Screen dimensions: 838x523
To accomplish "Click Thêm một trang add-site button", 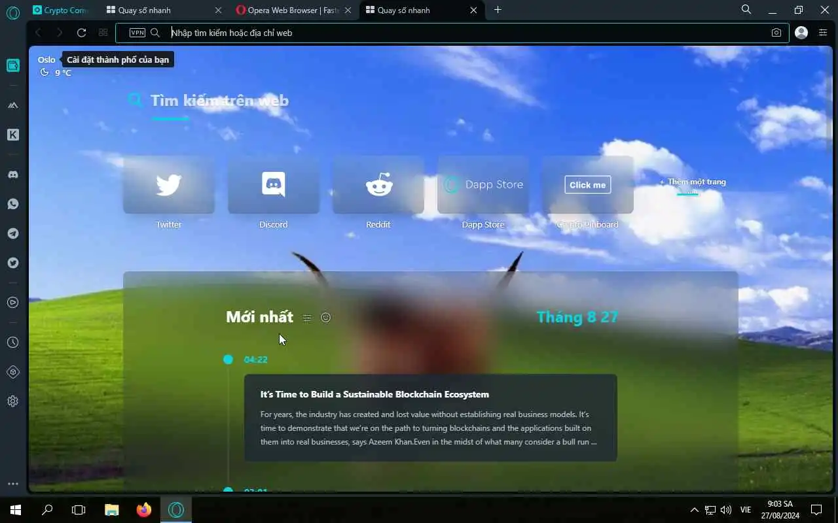I will pos(693,182).
